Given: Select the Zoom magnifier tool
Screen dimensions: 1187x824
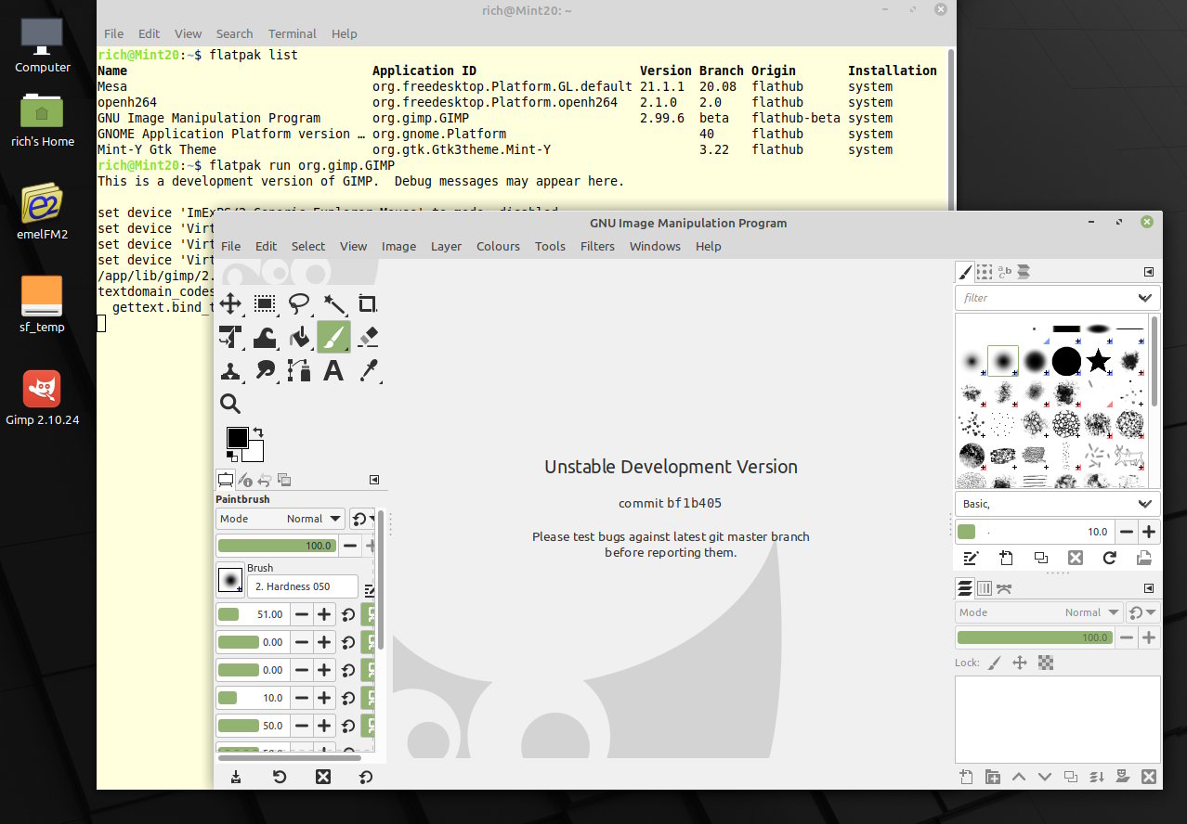Looking at the screenshot, I should pos(230,404).
